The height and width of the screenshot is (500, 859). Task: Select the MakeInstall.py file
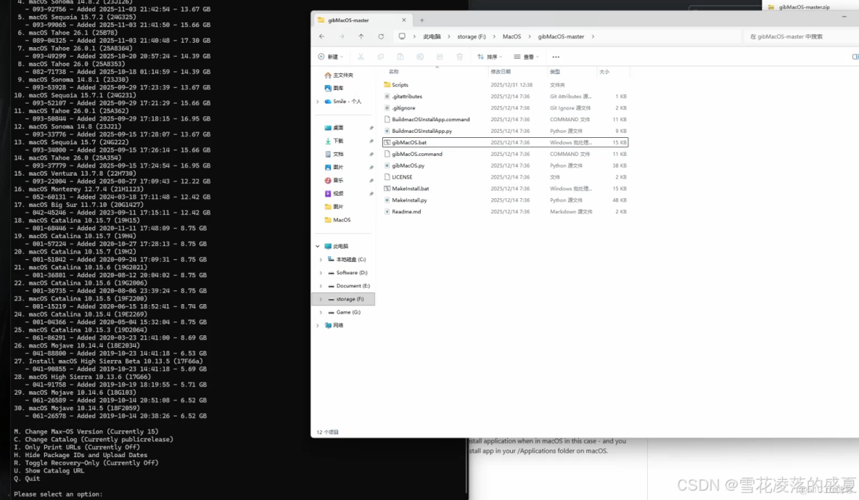click(505, 200)
